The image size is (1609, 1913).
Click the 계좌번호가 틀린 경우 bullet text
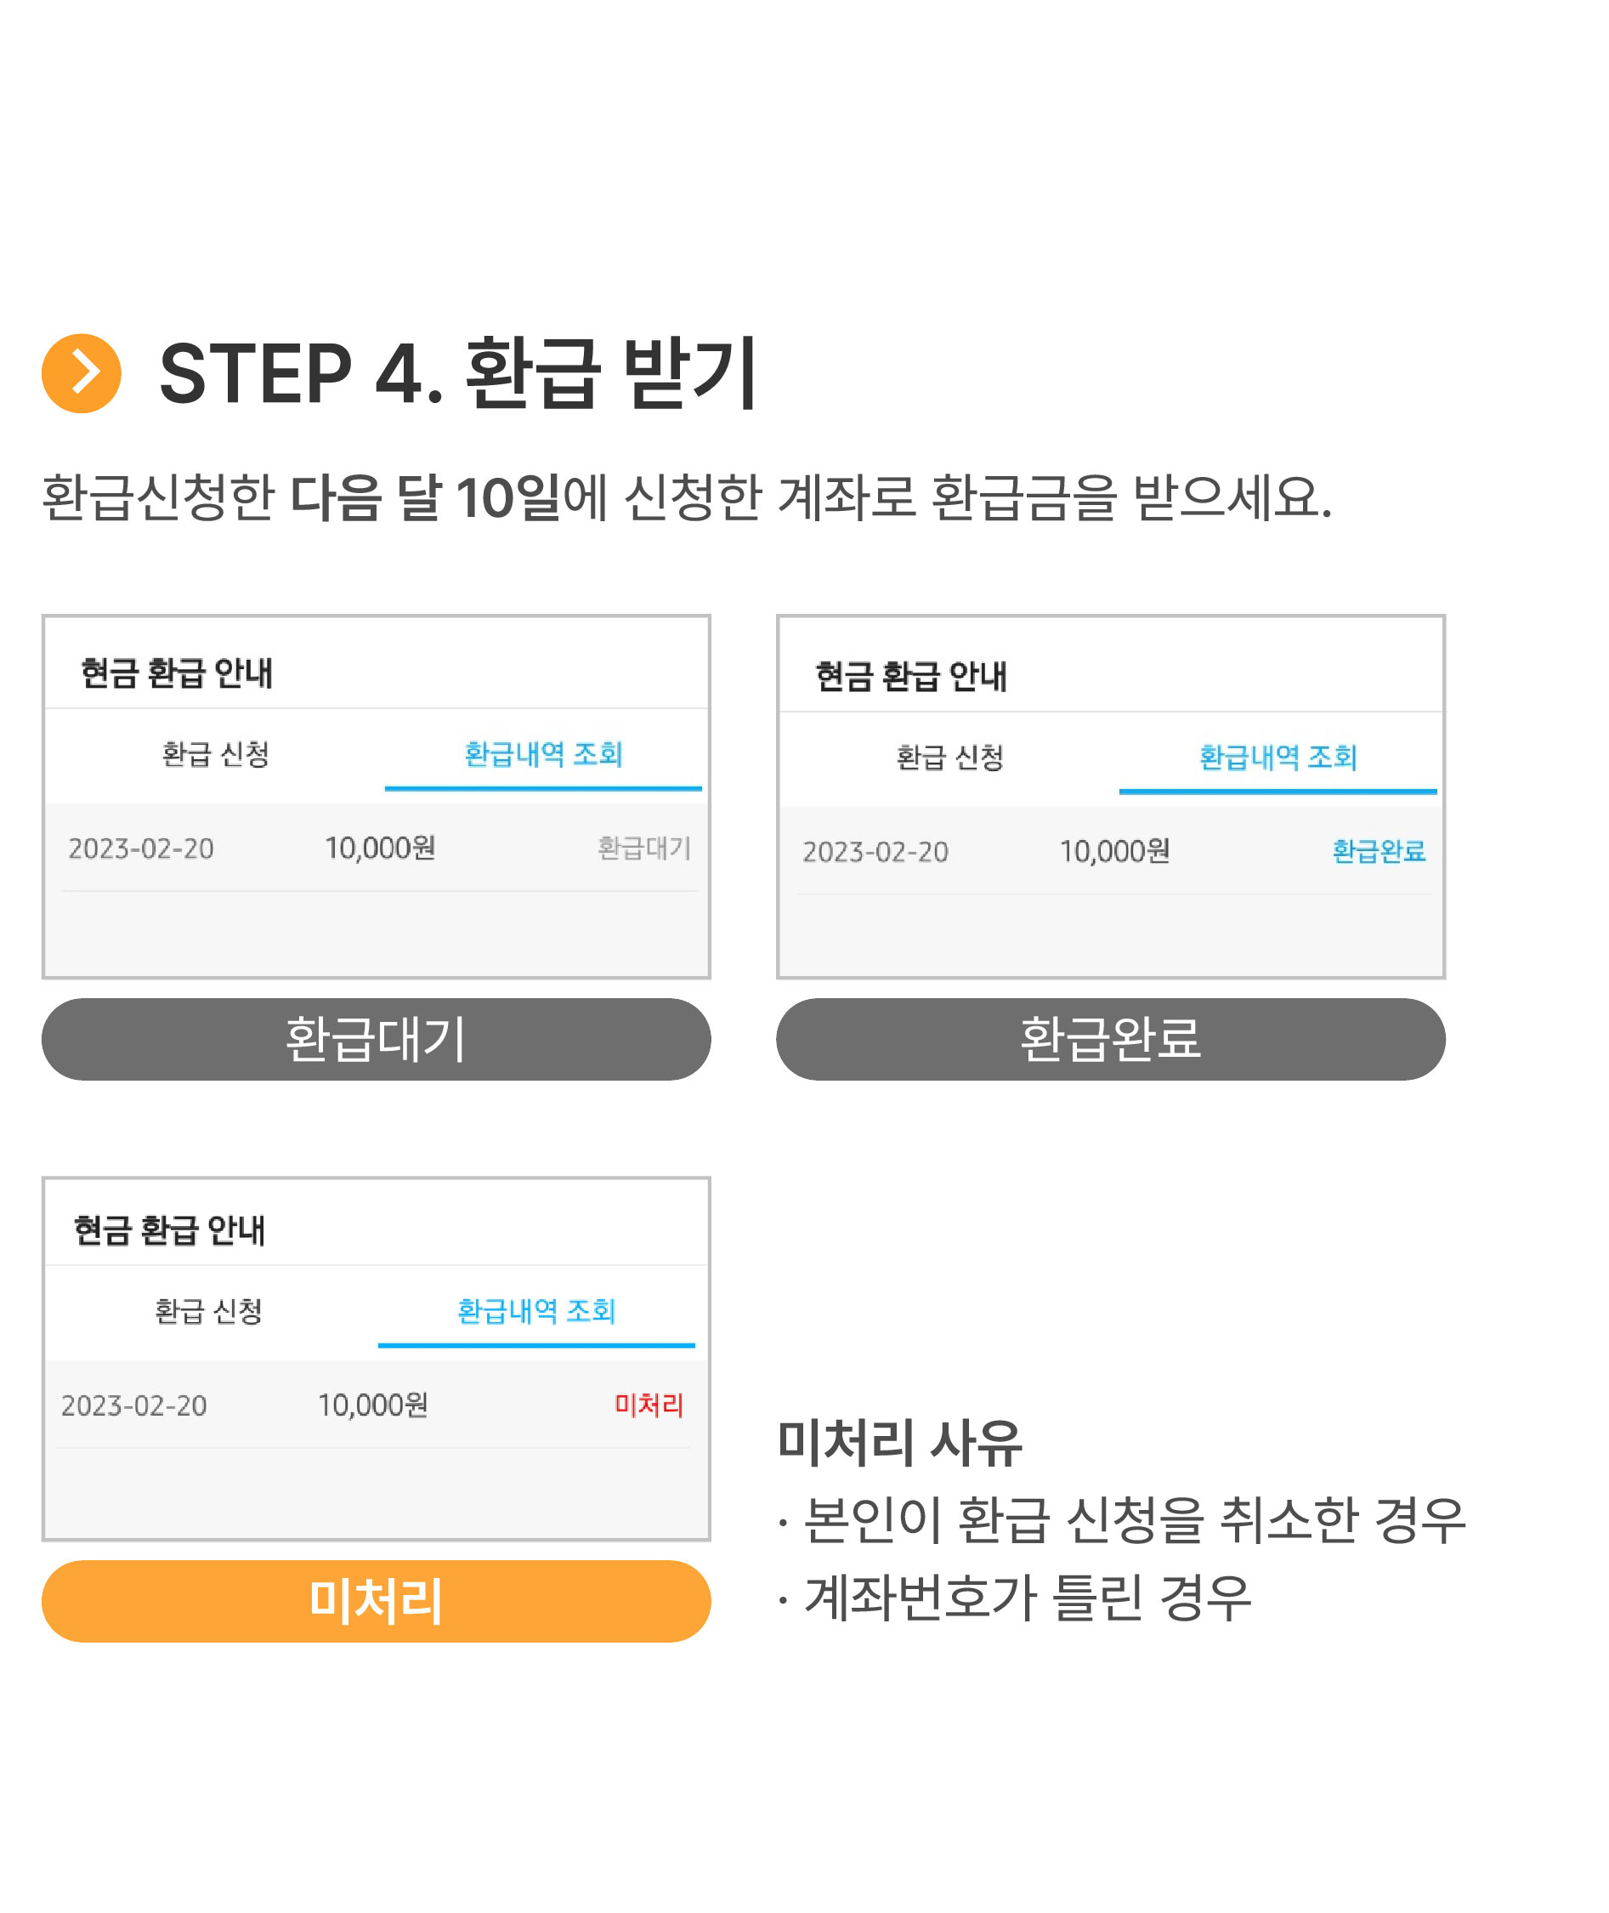(x=1028, y=1598)
